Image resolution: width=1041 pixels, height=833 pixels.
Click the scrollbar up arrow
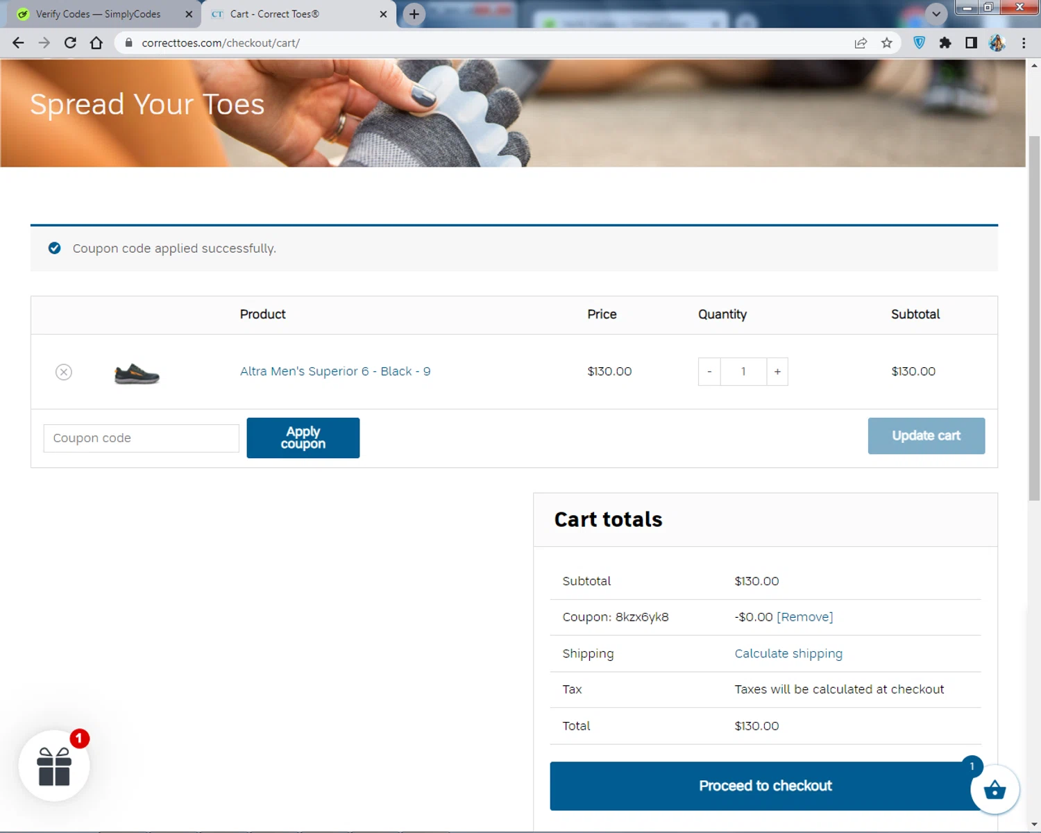1034,65
